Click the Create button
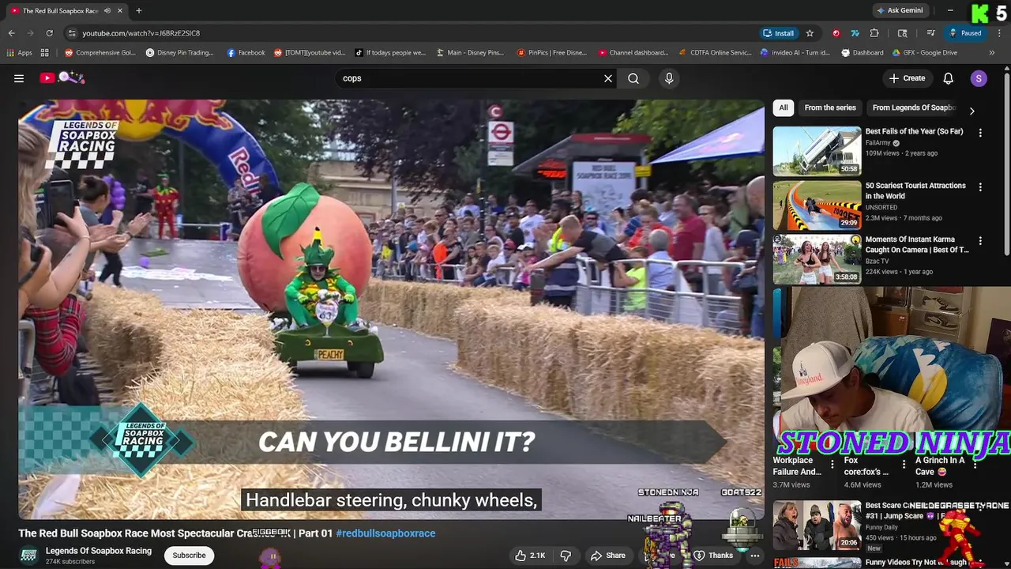This screenshot has height=569, width=1011. [907, 78]
